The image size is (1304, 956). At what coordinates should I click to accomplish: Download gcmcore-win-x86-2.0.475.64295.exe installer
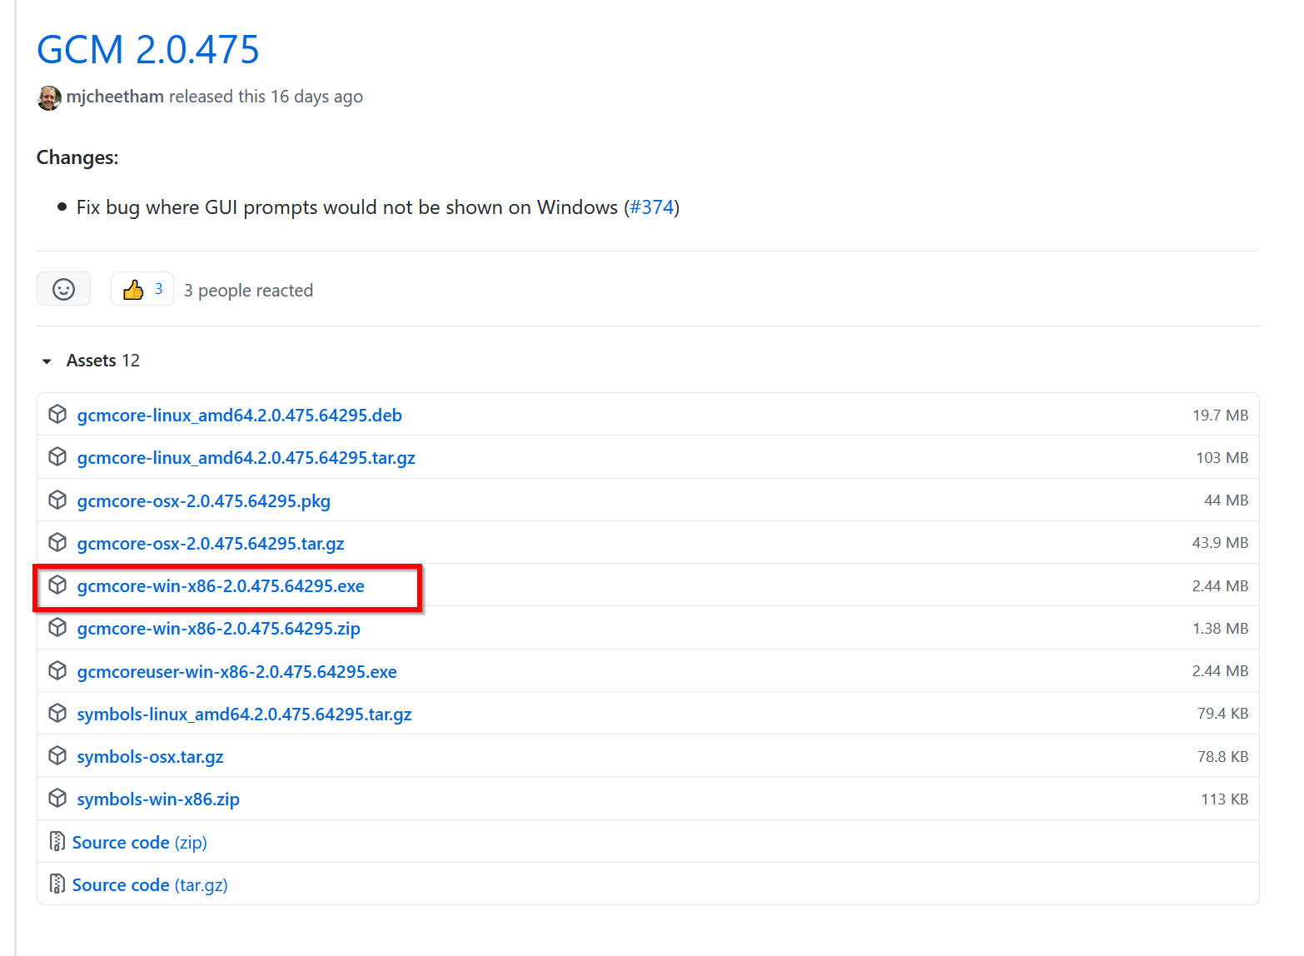[x=221, y=586]
